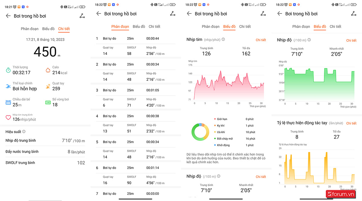Switch to Phân đoạn tab on the 450 m screen
The height and width of the screenshot is (201, 362).
30,29
